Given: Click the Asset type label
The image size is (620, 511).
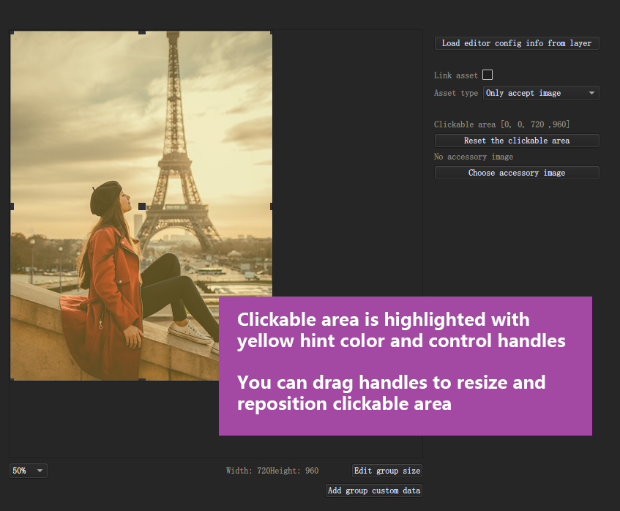Looking at the screenshot, I should pyautogui.click(x=456, y=93).
